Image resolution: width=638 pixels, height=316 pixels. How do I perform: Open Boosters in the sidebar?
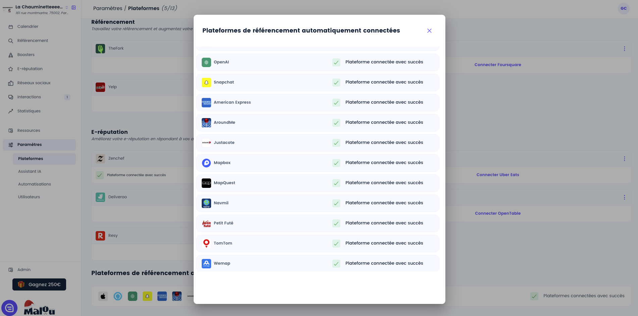coord(39,55)
